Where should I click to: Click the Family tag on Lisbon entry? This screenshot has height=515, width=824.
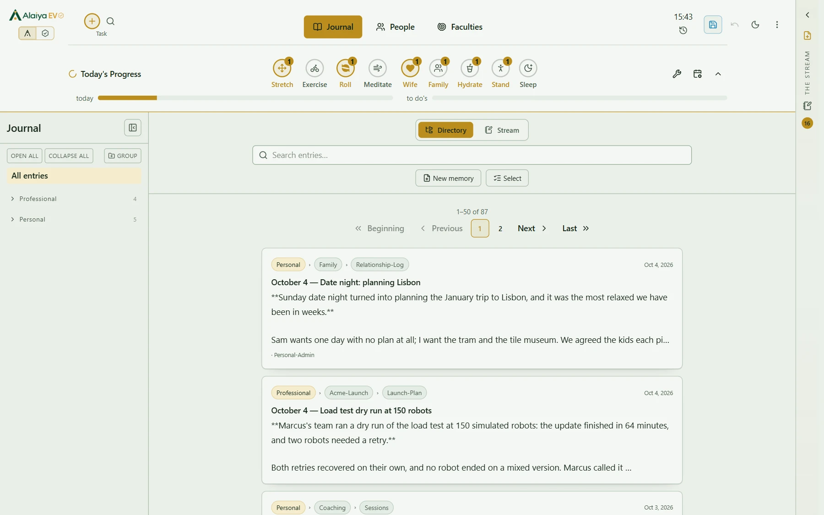tap(328, 265)
